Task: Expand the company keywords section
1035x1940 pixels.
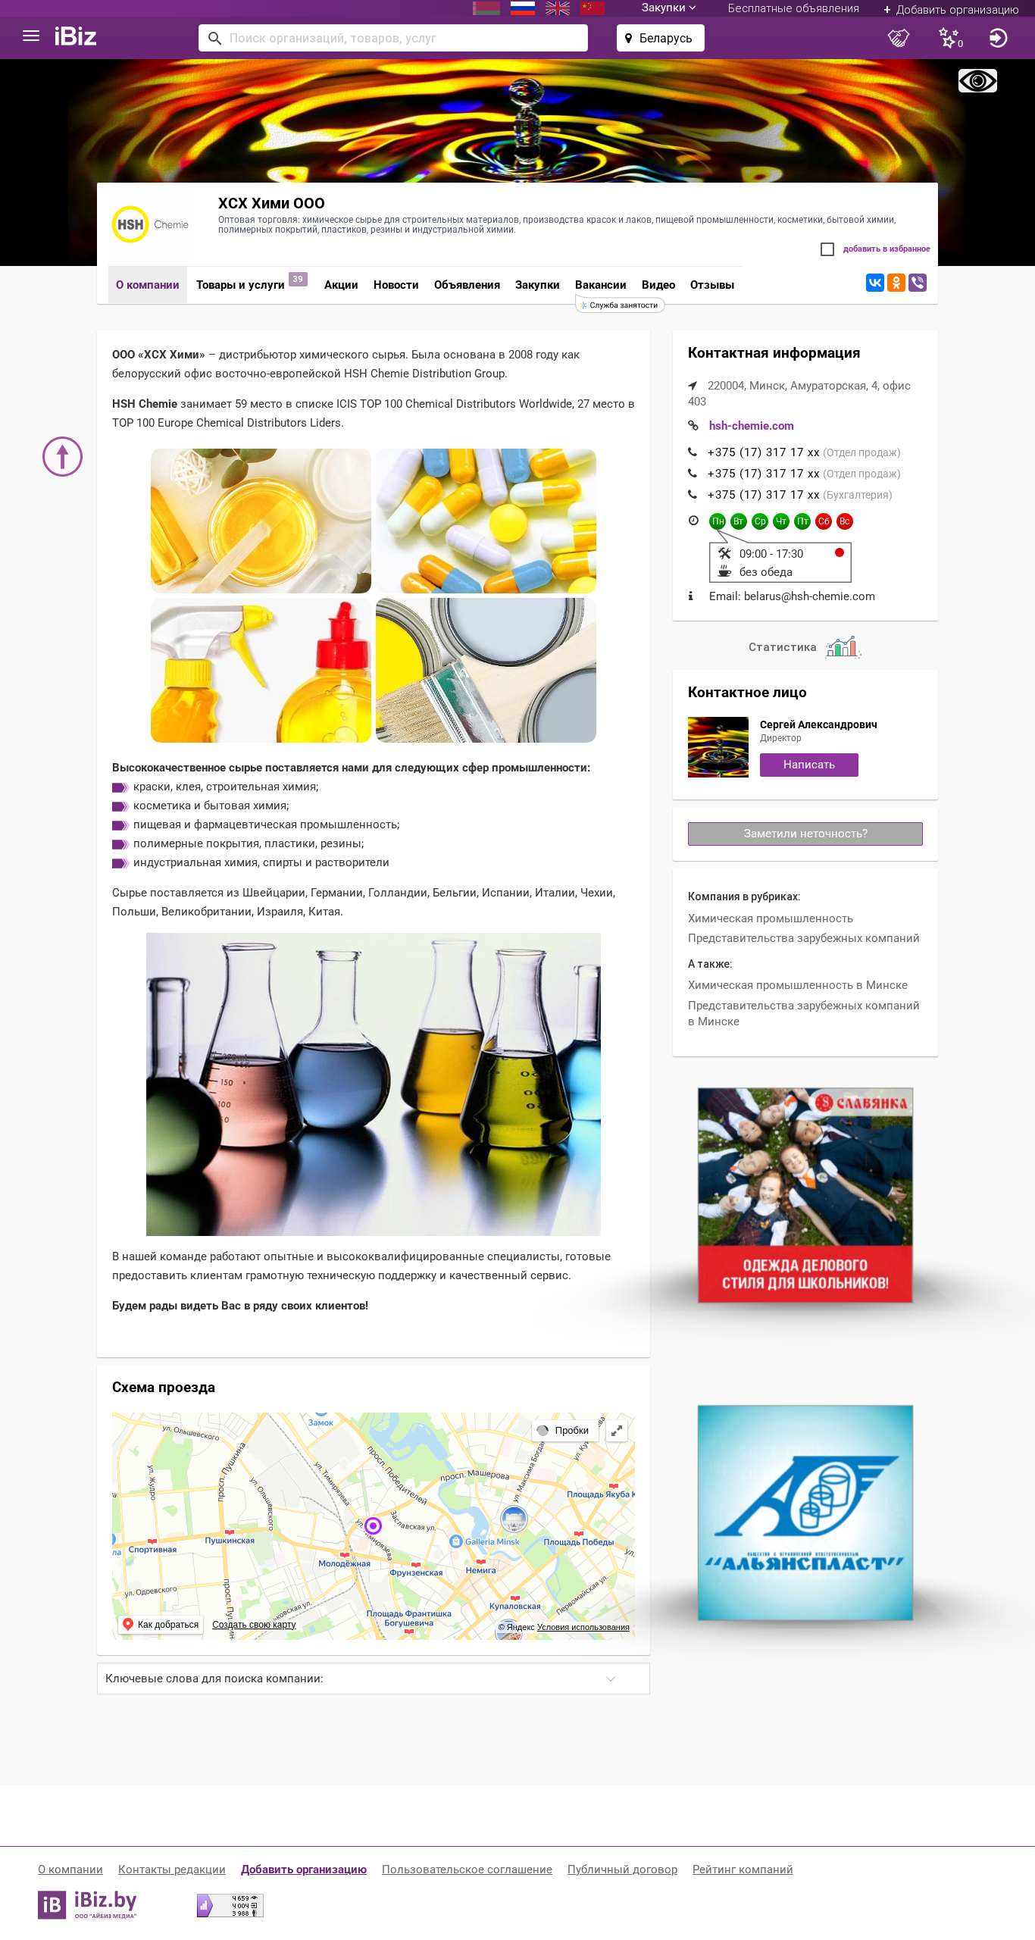Action: [x=374, y=1679]
